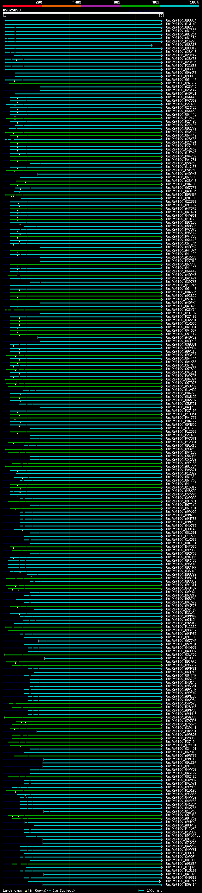Click the orange ~40% identity legend segment

[x=62, y=6]
